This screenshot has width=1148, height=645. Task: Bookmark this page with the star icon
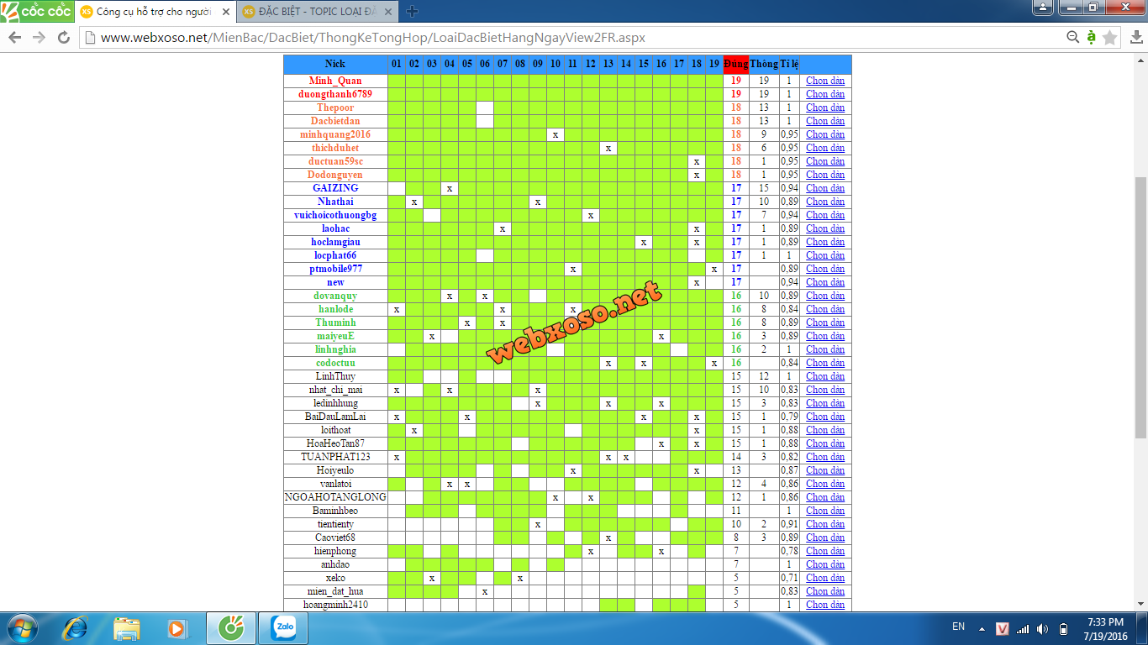click(x=1110, y=38)
